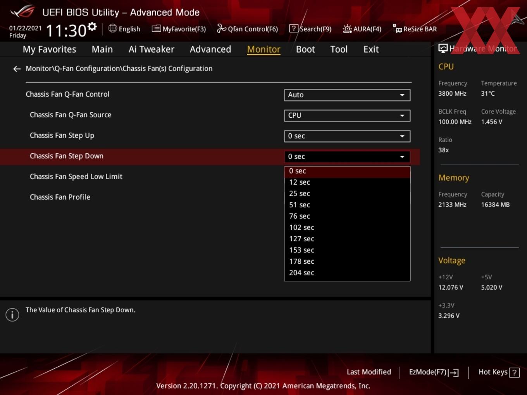527x395 pixels.
Task: Click +3.3V reading 3.296 V
Action: point(449,316)
